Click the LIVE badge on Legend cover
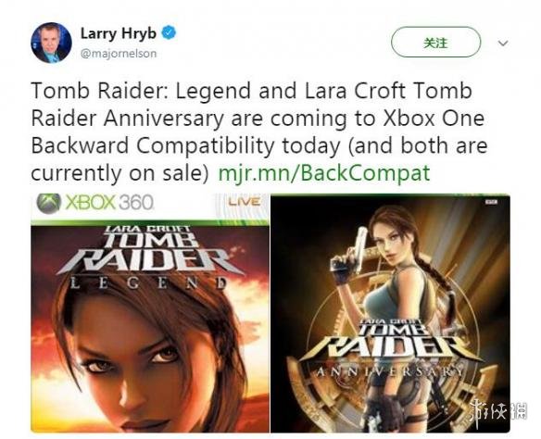The width and height of the screenshot is (541, 439). tap(245, 201)
